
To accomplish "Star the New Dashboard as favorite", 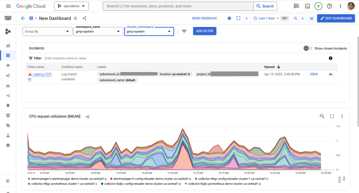I will coord(75,18).
